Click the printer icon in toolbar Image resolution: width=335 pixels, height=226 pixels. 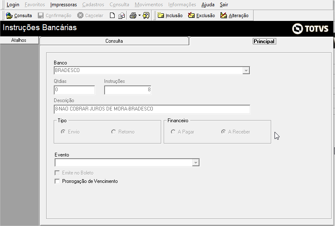(133, 15)
